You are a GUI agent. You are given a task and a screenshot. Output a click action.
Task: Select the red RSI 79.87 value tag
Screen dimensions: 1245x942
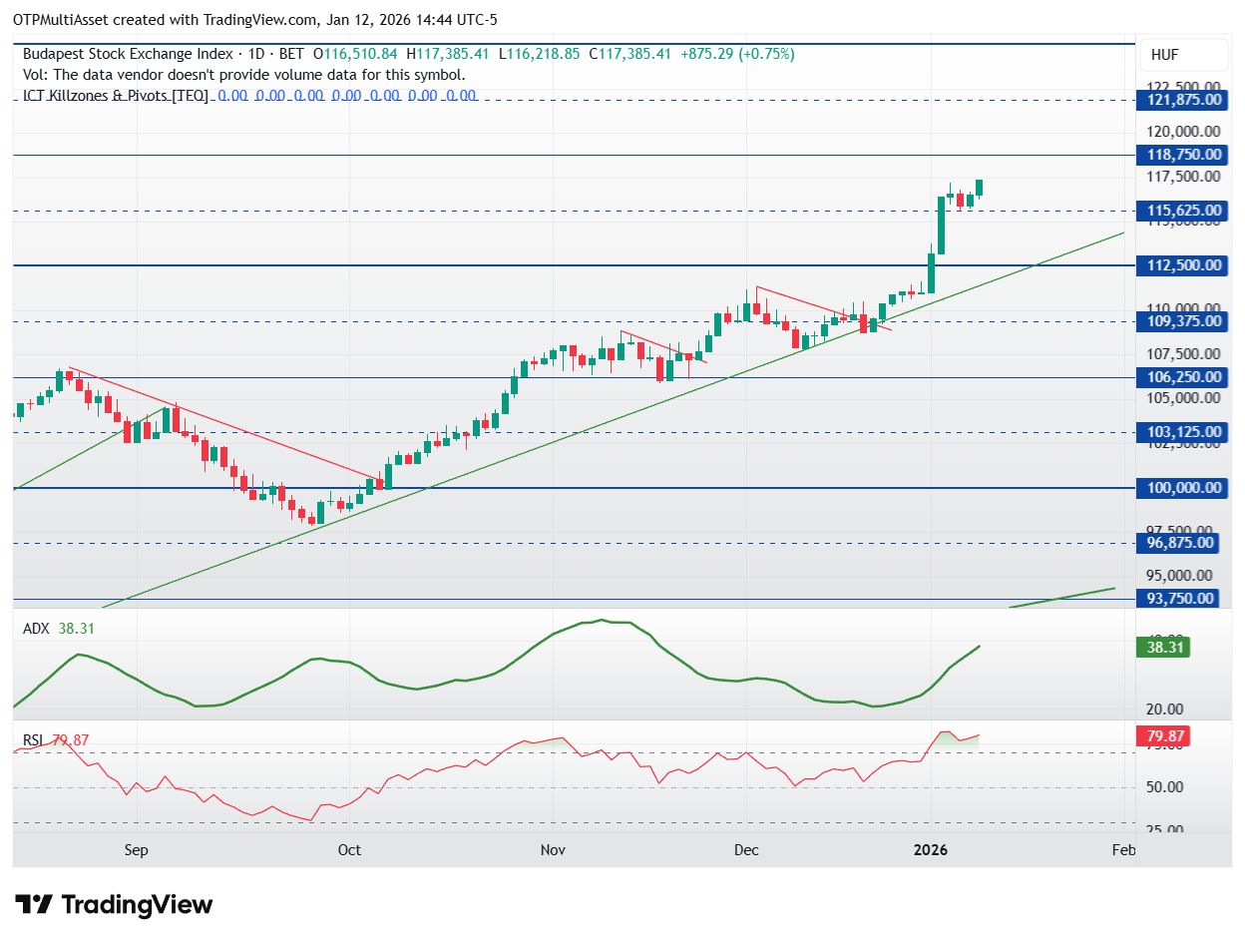(x=1162, y=736)
